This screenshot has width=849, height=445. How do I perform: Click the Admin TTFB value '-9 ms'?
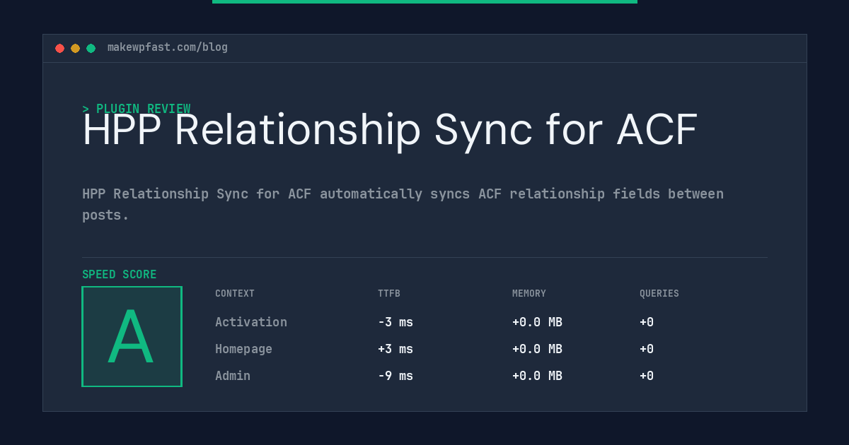(x=395, y=376)
